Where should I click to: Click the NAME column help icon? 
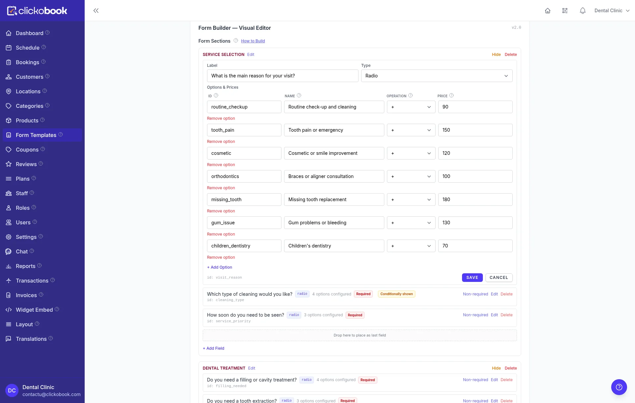[x=299, y=95]
